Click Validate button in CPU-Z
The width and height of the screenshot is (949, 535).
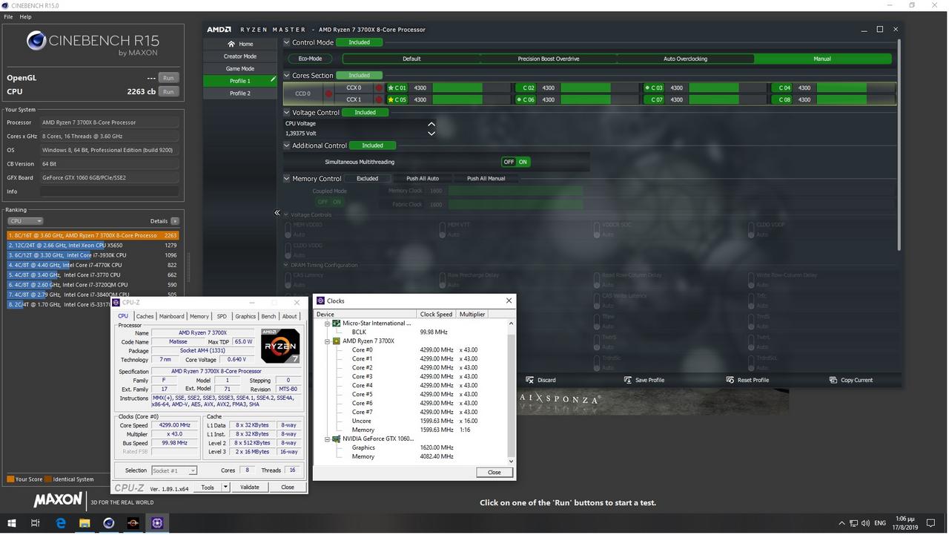250,488
